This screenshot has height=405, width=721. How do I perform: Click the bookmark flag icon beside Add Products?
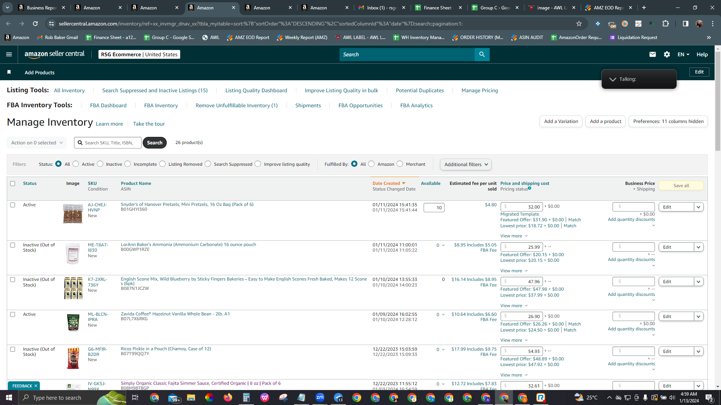(9, 72)
